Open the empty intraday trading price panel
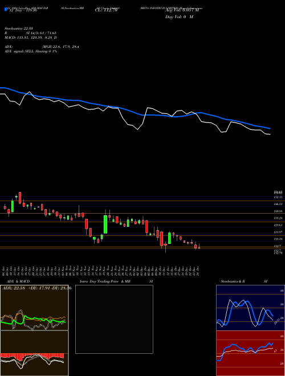The height and width of the screenshot is (376, 285). point(114,319)
